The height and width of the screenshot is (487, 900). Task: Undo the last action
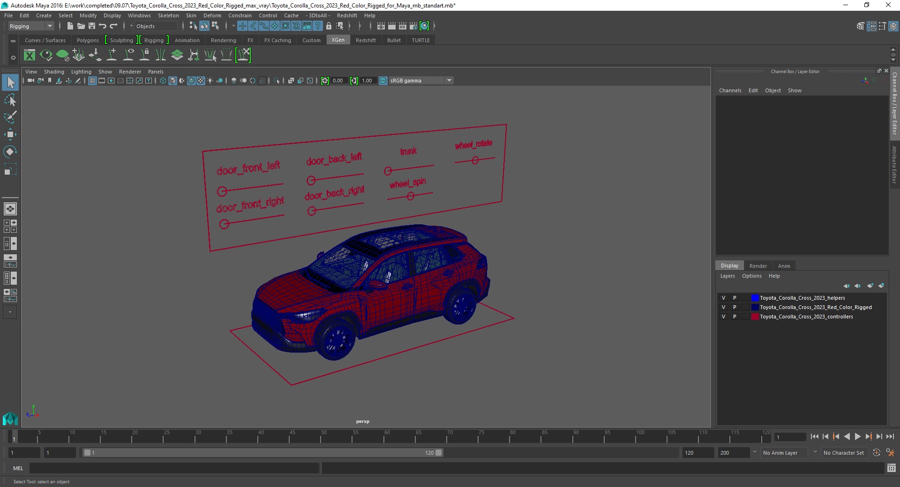(x=103, y=26)
